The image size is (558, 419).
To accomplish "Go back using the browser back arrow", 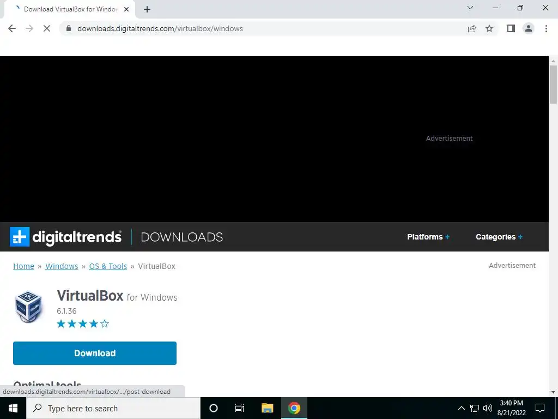I will pyautogui.click(x=12, y=28).
